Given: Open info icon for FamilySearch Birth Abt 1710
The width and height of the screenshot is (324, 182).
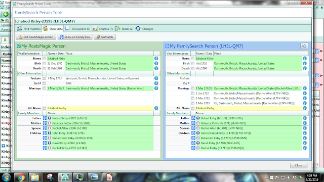Looking at the screenshot, I should coord(305,63).
